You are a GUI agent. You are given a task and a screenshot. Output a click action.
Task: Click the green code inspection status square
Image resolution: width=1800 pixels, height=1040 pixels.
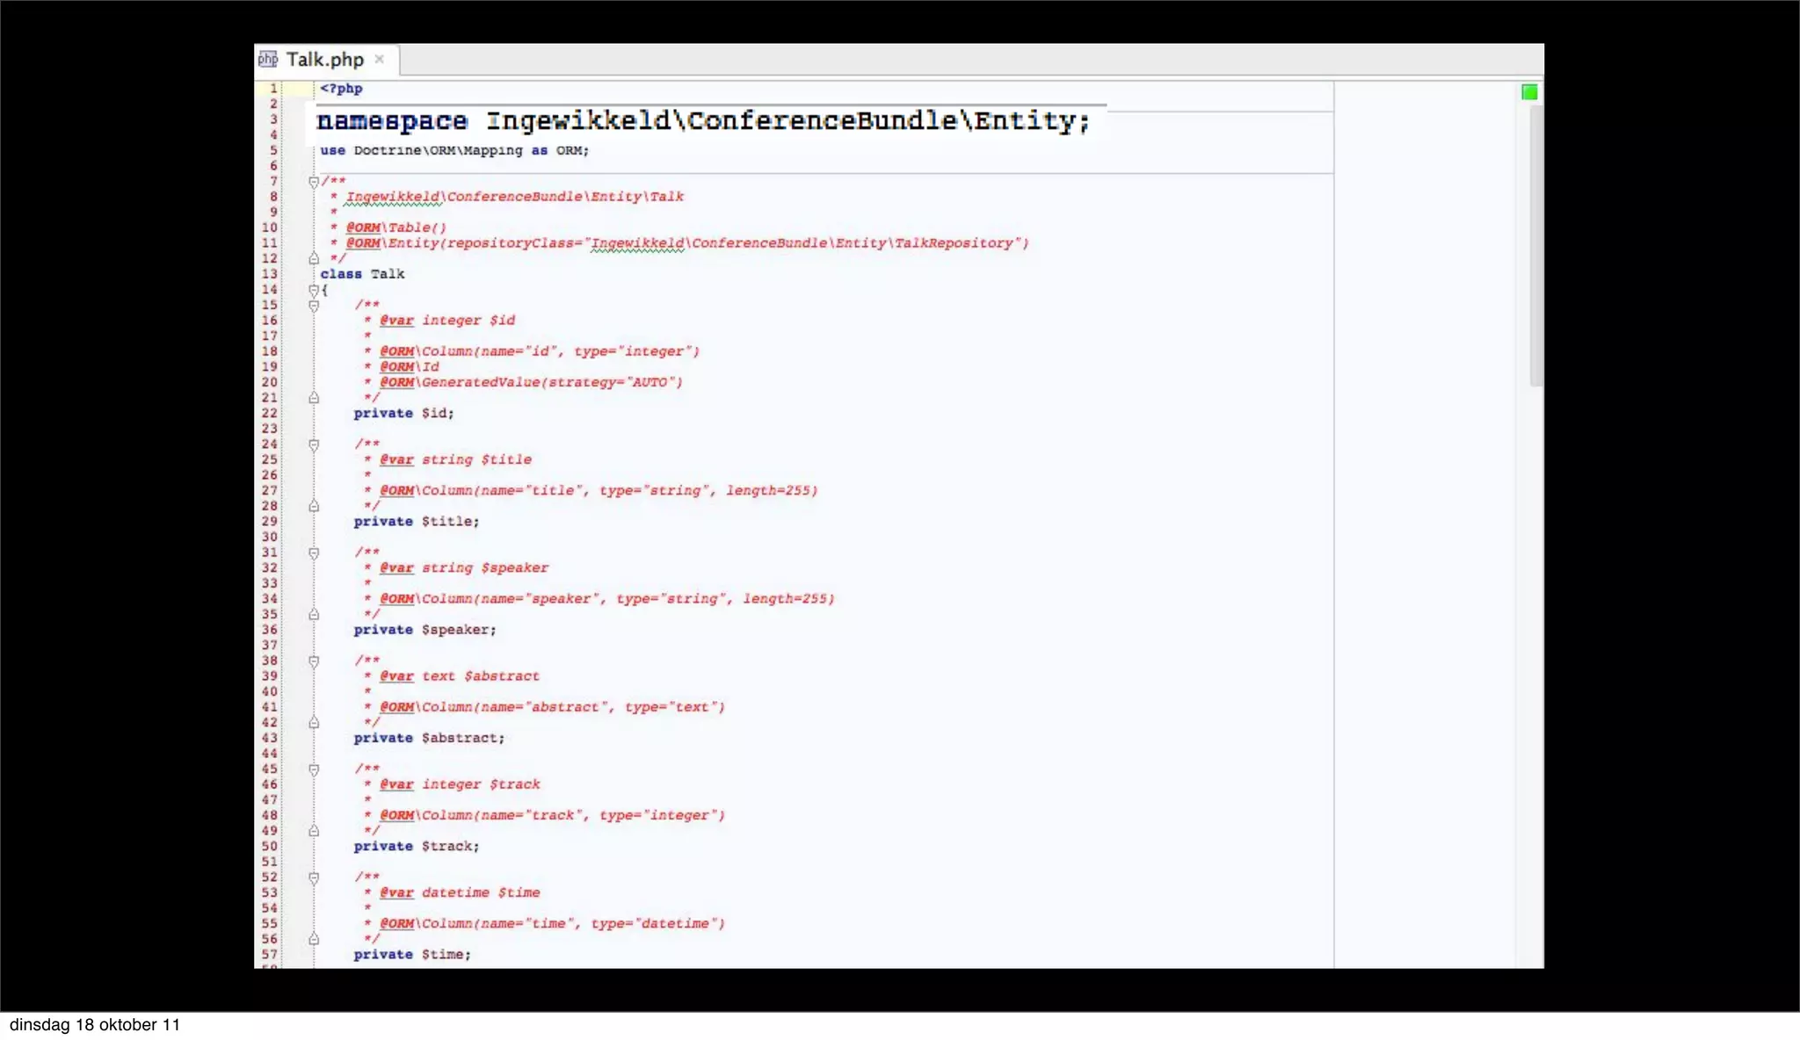click(1529, 92)
